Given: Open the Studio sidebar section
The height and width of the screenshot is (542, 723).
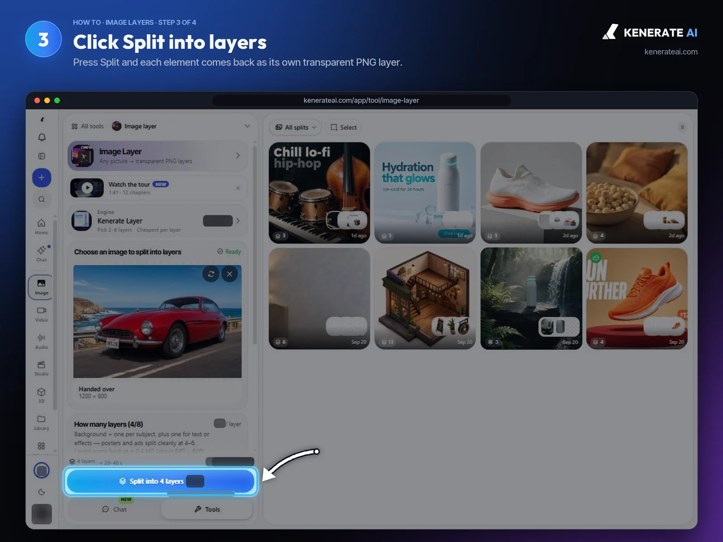Looking at the screenshot, I should pos(42,368).
